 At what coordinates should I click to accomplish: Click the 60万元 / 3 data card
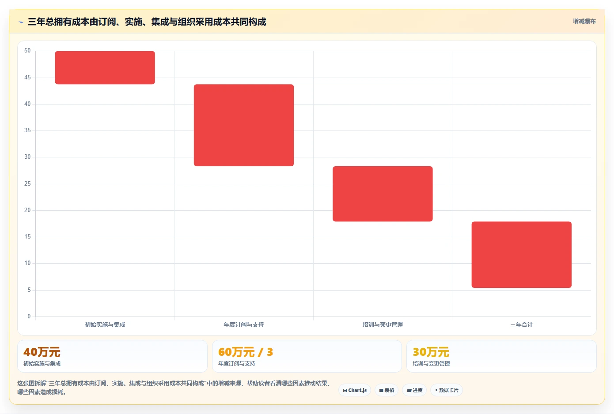point(307,356)
